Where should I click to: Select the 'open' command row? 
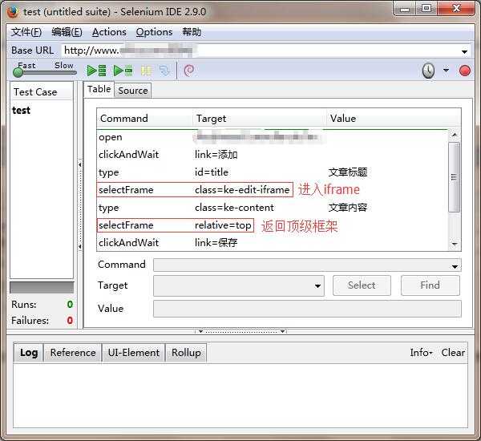[x=273, y=137]
